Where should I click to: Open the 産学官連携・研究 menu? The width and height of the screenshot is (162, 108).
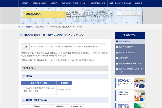click(98, 3)
